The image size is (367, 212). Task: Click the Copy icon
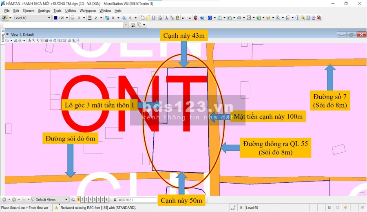(x=172, y=18)
